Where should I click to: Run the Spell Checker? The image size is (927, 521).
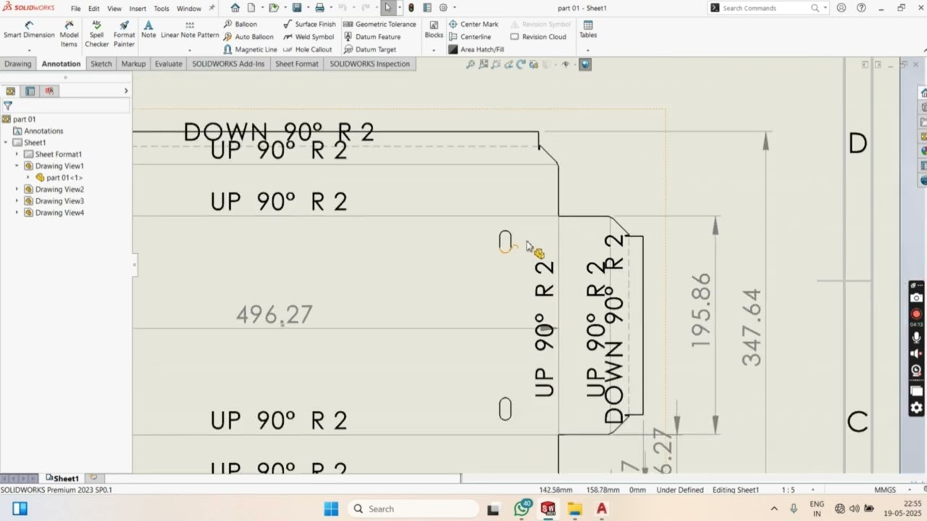(x=96, y=34)
